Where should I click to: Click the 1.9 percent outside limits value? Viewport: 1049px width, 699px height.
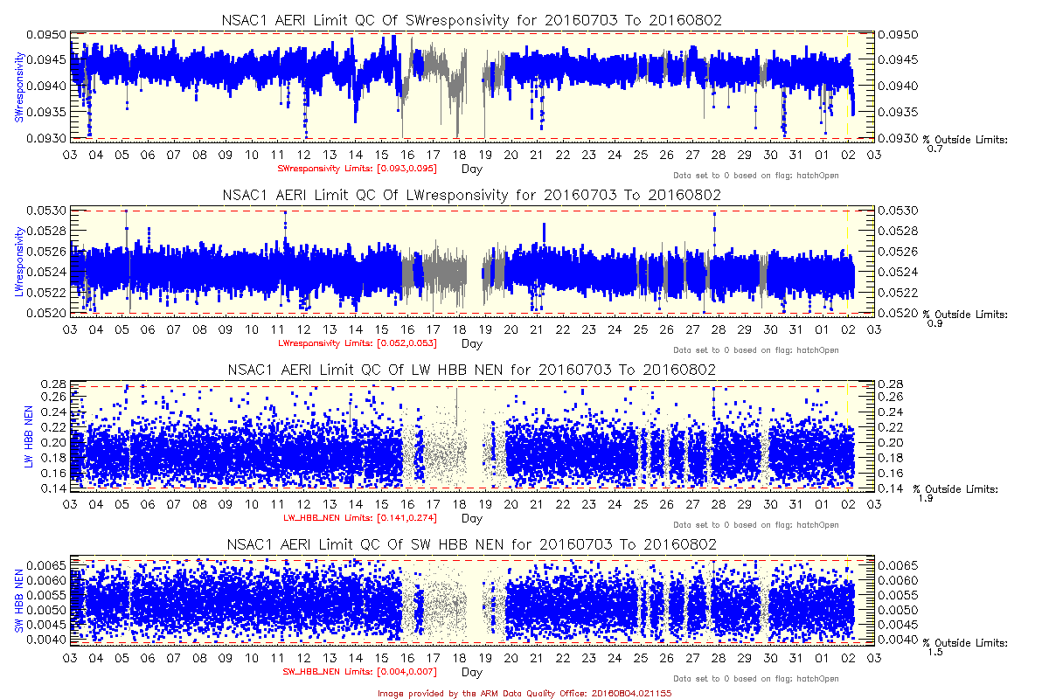tap(927, 498)
